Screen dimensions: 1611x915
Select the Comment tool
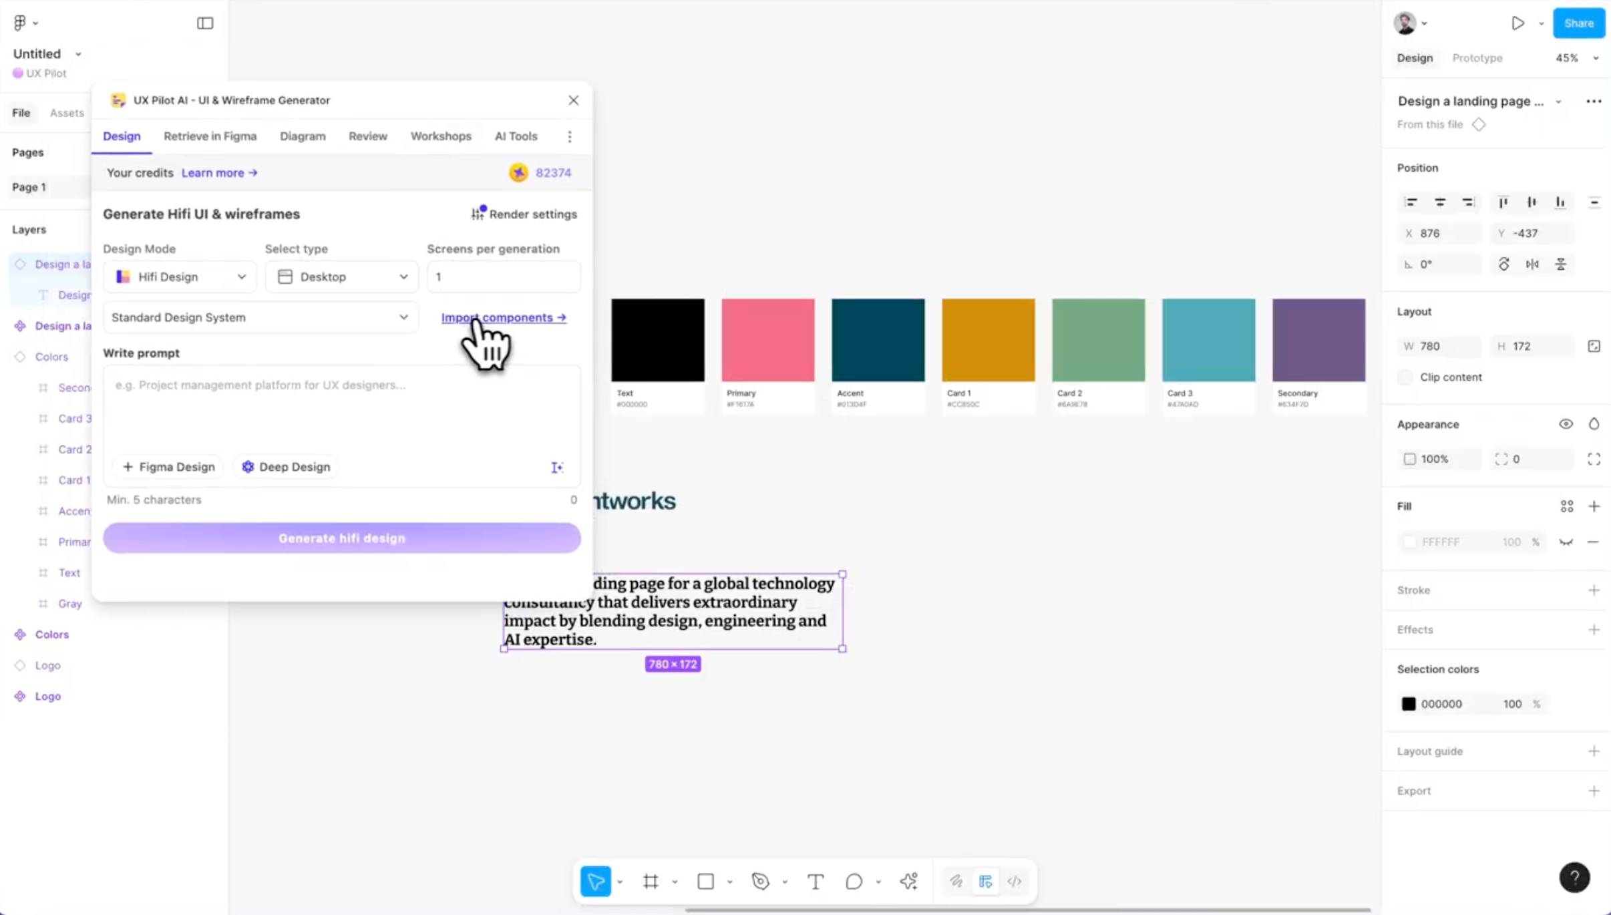(x=854, y=882)
